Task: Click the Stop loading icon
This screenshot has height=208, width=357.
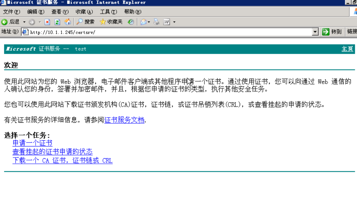Action: pos(47,22)
